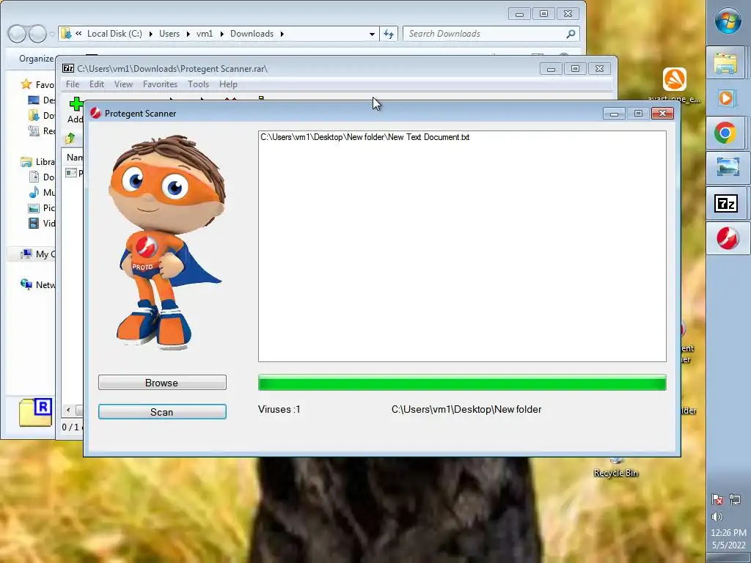Click vm1 in the address breadcrumb
Viewport: 751px width, 563px height.
(x=205, y=34)
